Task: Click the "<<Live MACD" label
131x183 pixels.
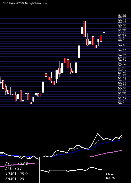Action: click(x=110, y=176)
